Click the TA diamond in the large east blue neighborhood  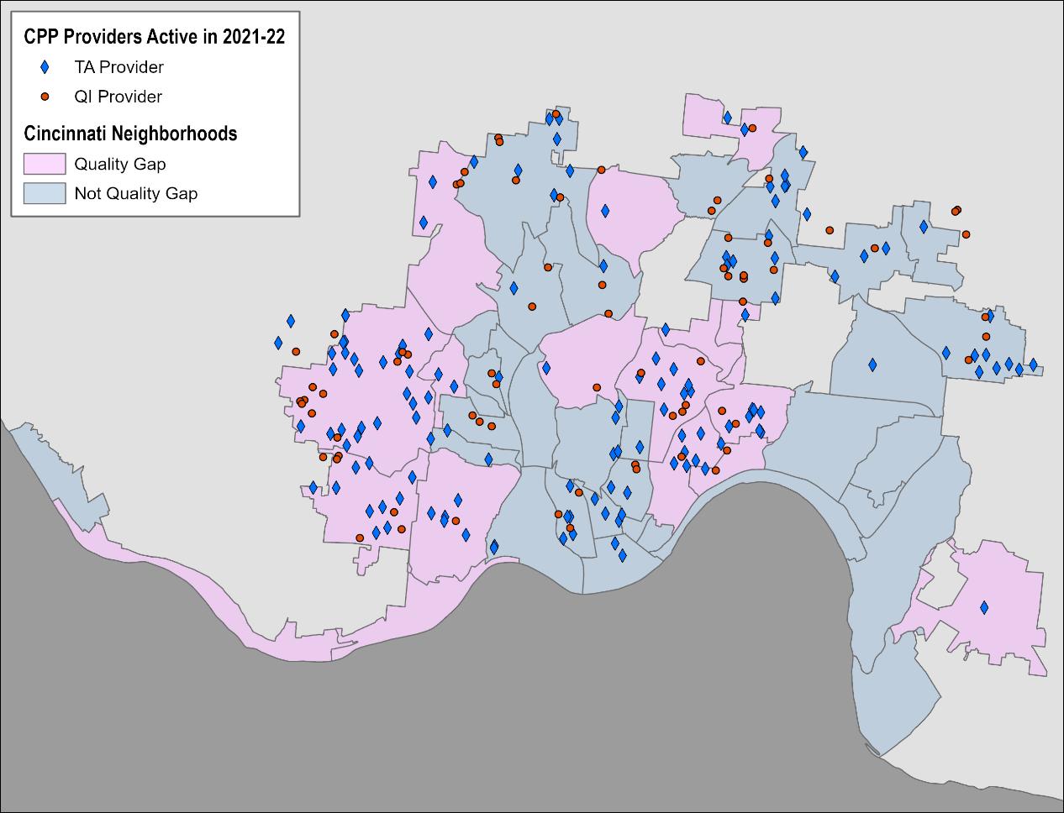click(x=872, y=365)
